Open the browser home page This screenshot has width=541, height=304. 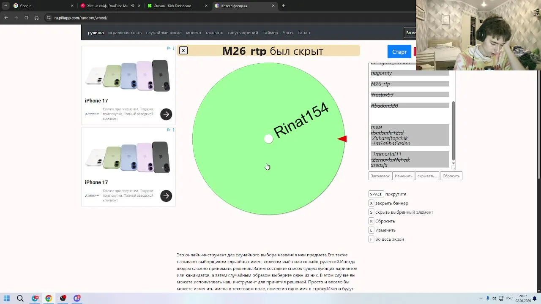pos(37,18)
